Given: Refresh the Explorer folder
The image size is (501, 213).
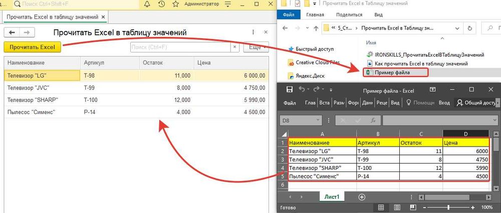Looking at the screenshot, I should tap(469, 28).
